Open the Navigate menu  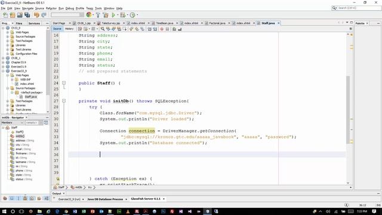pyautogui.click(x=28, y=8)
